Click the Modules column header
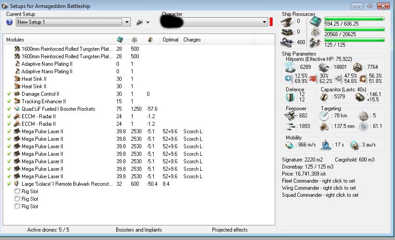 coord(15,40)
